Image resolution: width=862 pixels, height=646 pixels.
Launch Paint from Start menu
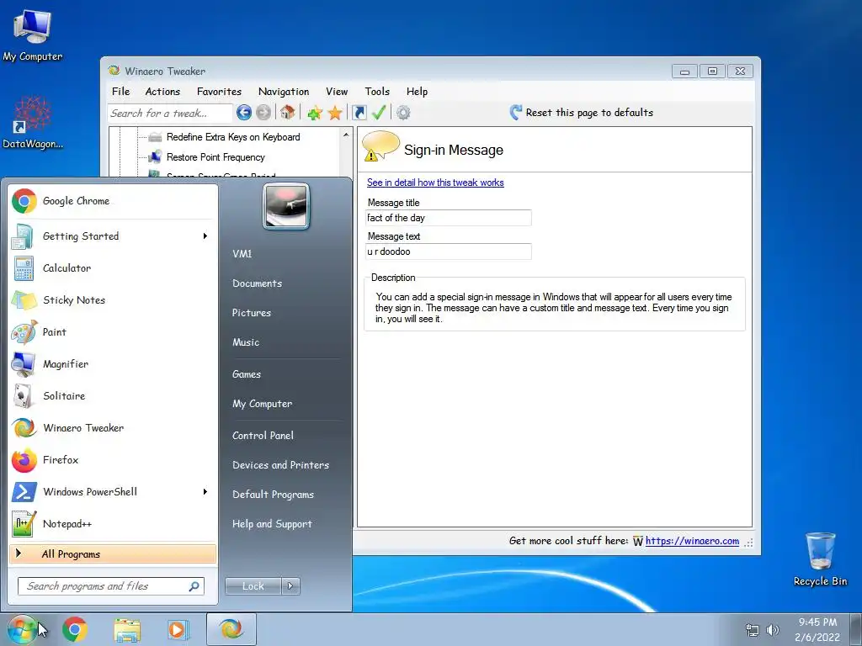pyautogui.click(x=112, y=331)
